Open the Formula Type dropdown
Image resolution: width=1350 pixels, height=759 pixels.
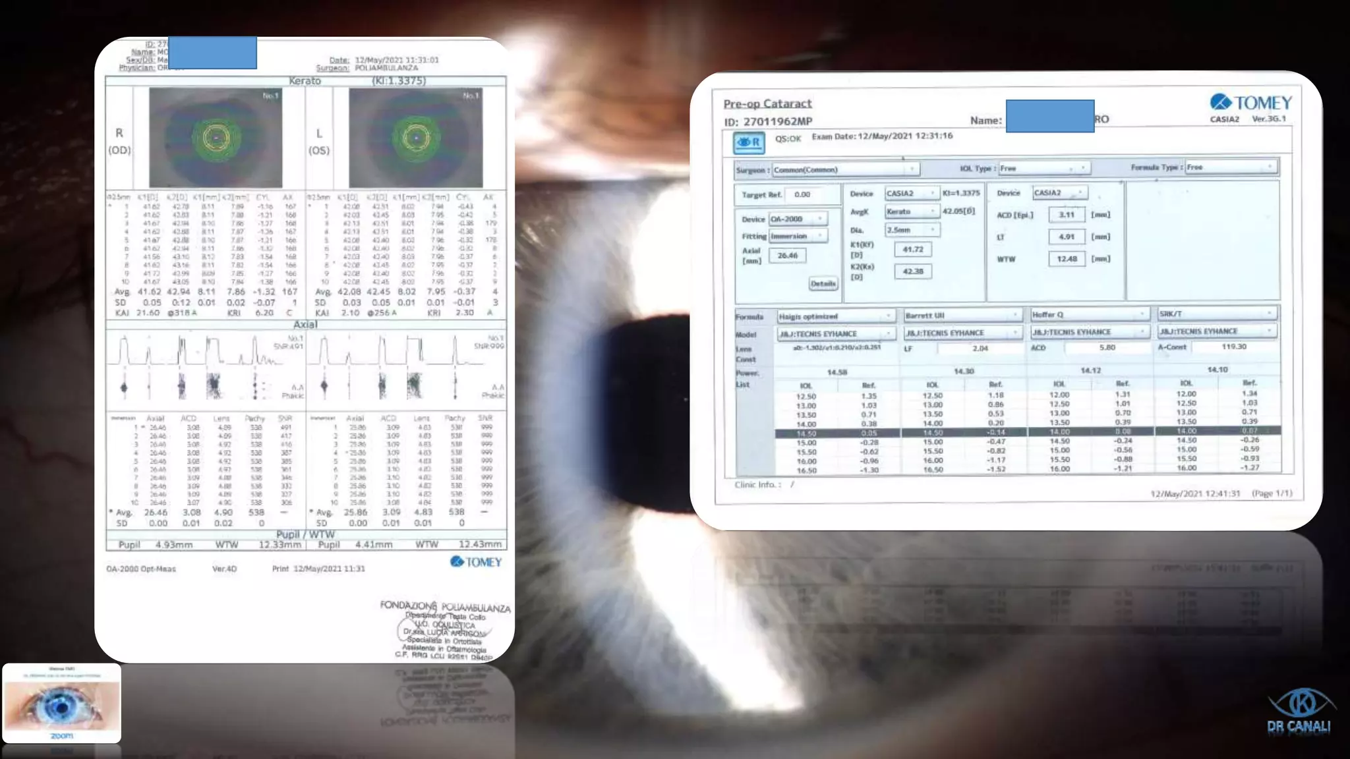click(1231, 167)
